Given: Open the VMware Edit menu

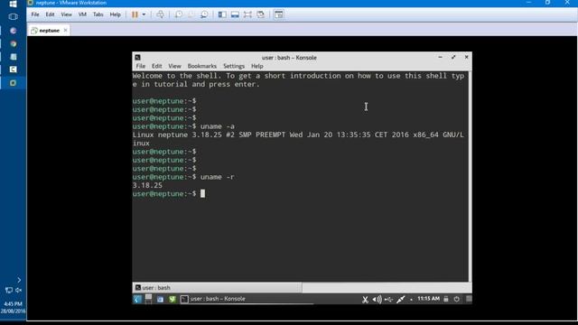Looking at the screenshot, I should pos(50,14).
